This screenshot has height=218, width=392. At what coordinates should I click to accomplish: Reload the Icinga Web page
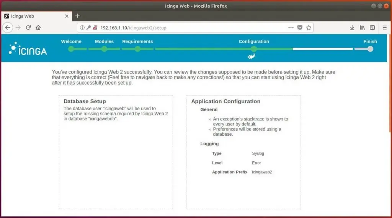(x=28, y=28)
